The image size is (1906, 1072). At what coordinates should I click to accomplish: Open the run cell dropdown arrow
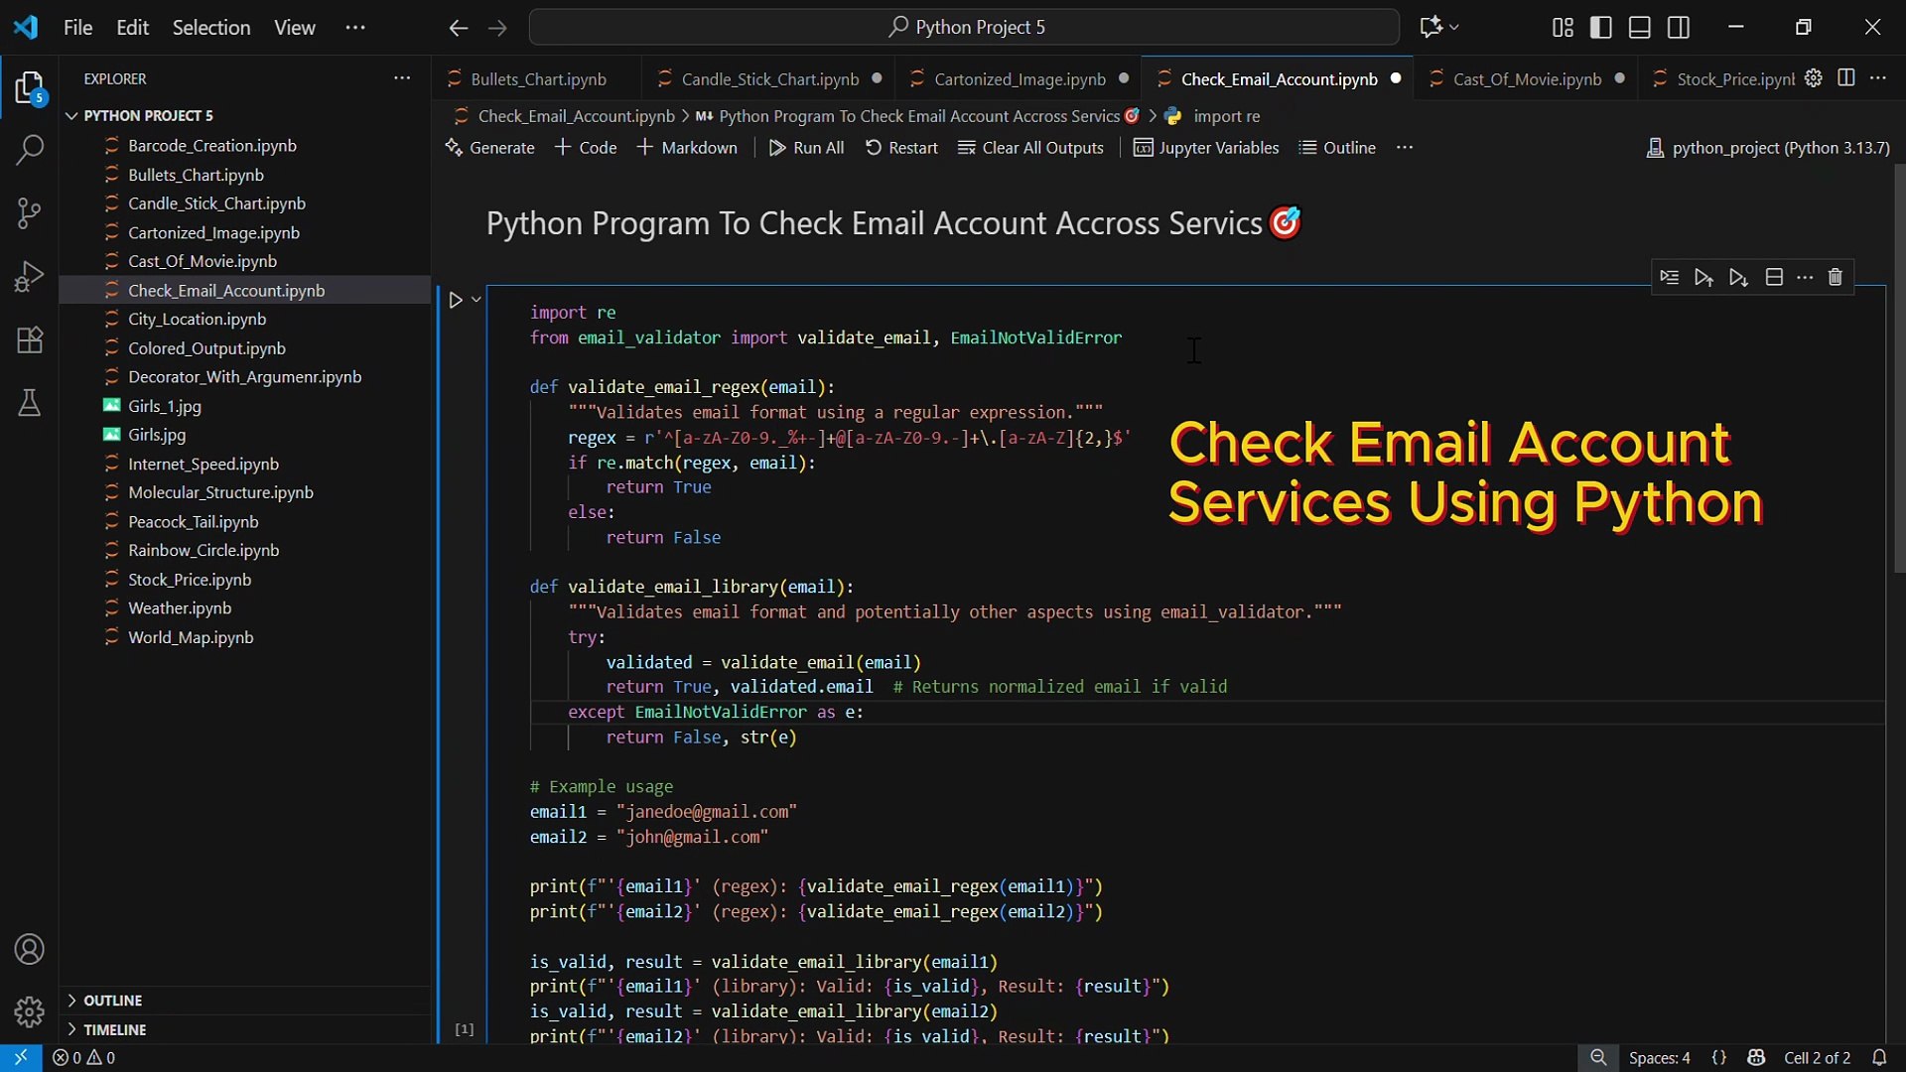tap(476, 300)
